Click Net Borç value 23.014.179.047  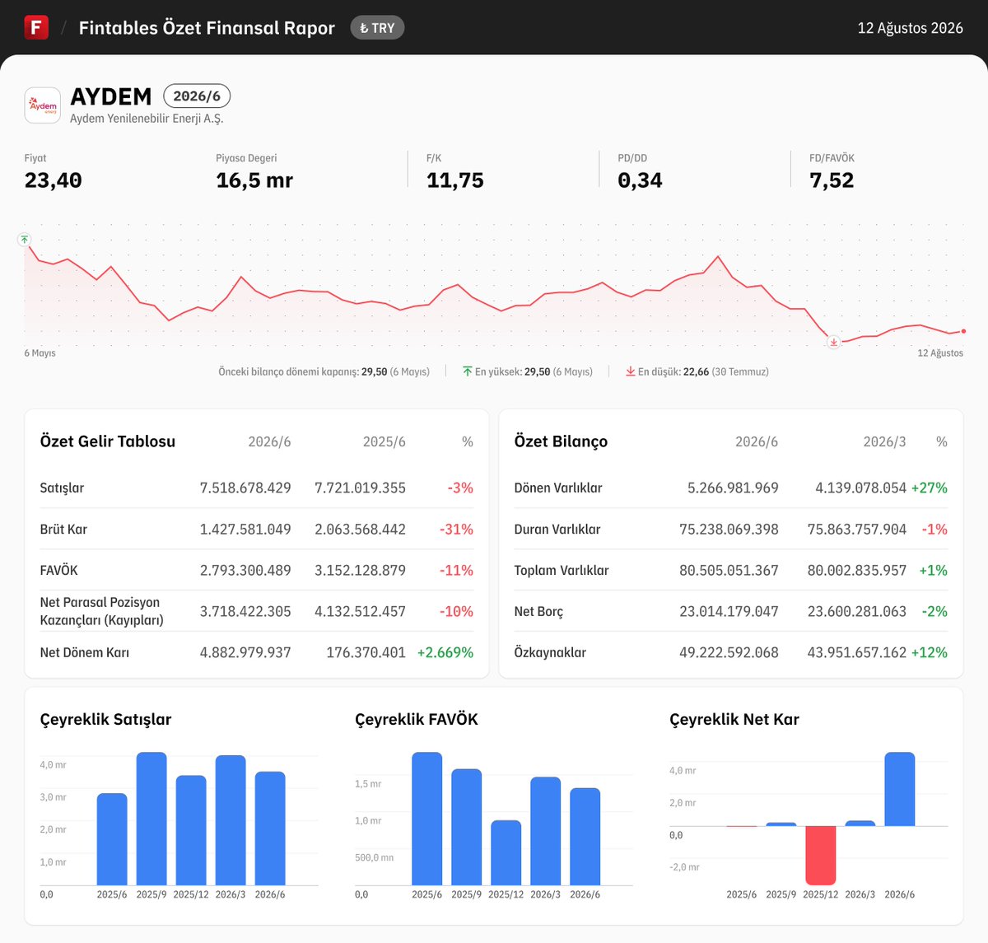click(729, 611)
